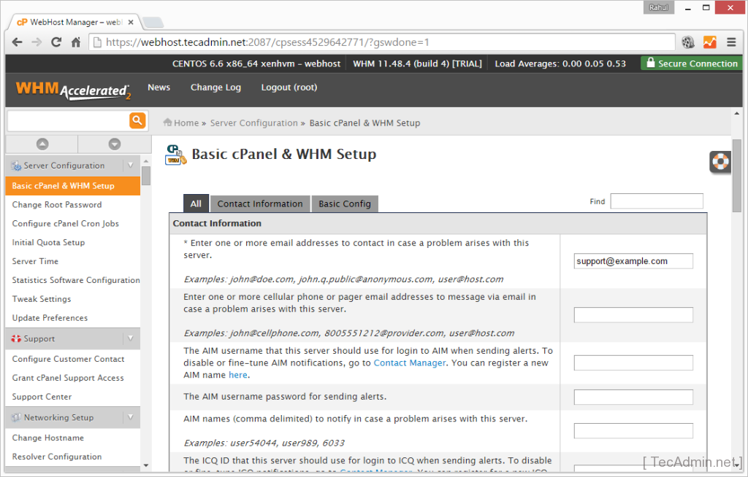Open the Chrome hamburger menu

pyautogui.click(x=731, y=42)
